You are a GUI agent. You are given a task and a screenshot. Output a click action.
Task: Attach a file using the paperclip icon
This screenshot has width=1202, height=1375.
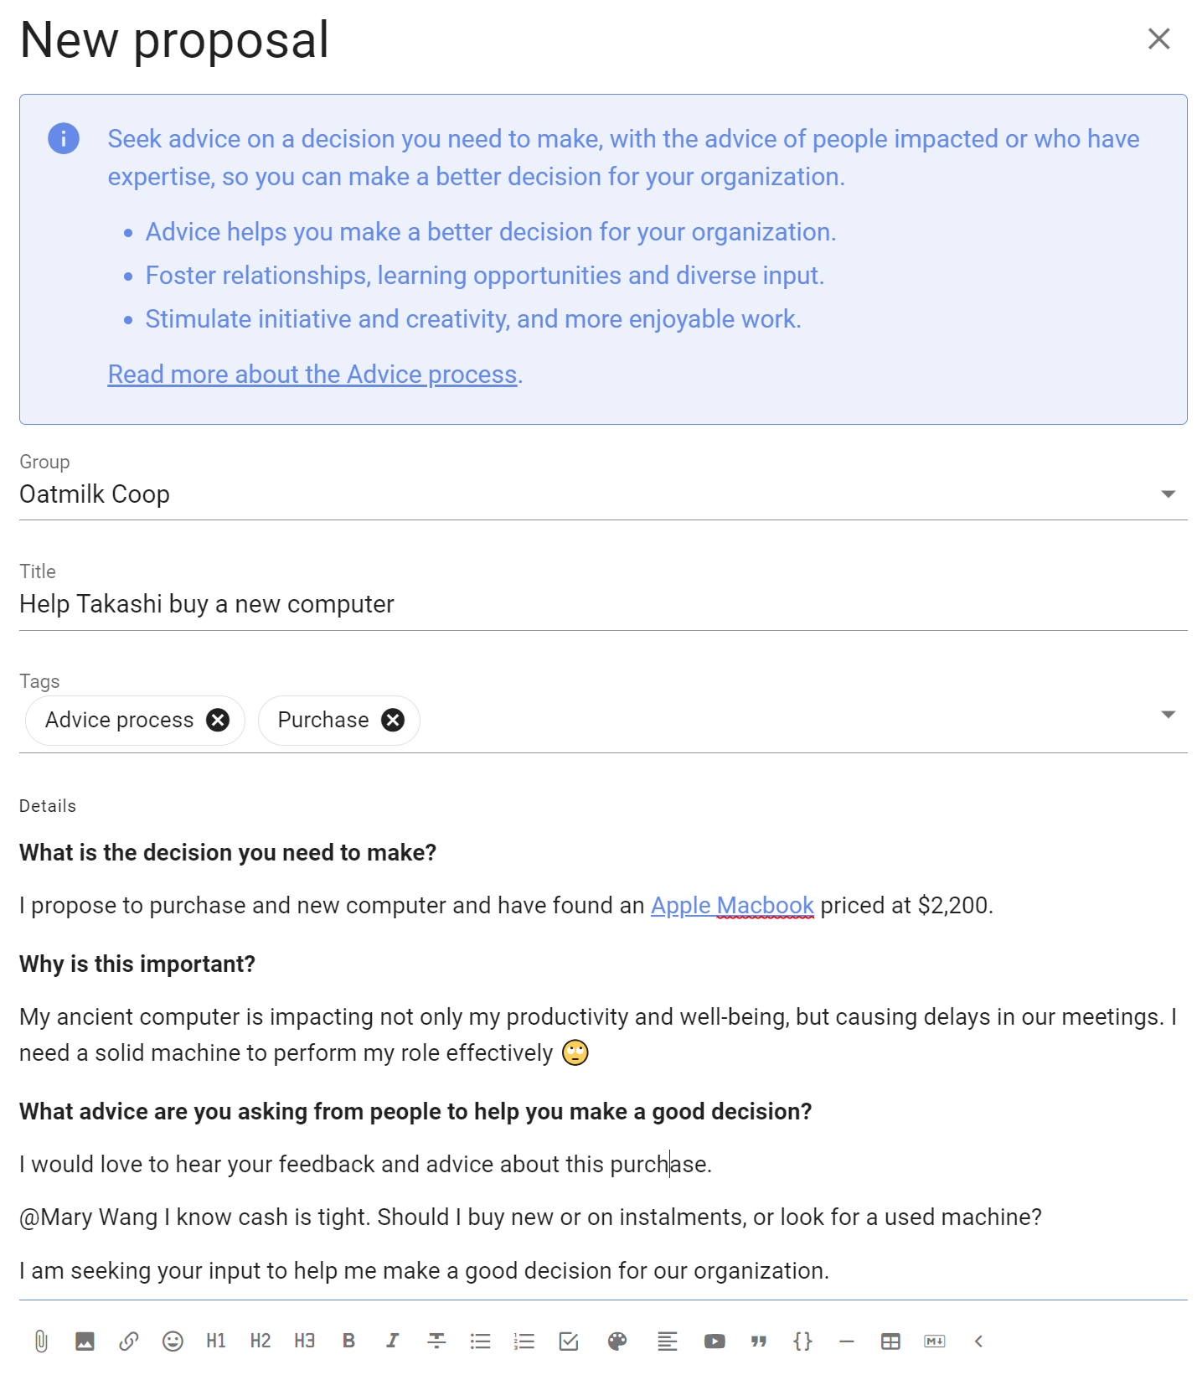click(41, 1341)
